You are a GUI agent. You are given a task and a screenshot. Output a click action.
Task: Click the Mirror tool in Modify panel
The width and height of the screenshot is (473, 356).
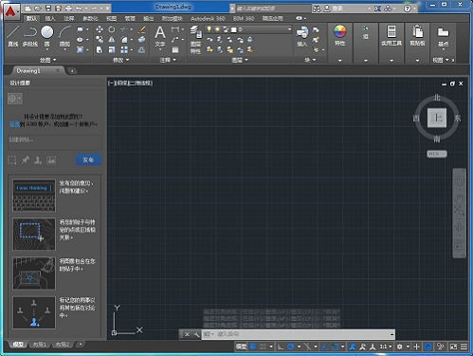tap(112, 40)
